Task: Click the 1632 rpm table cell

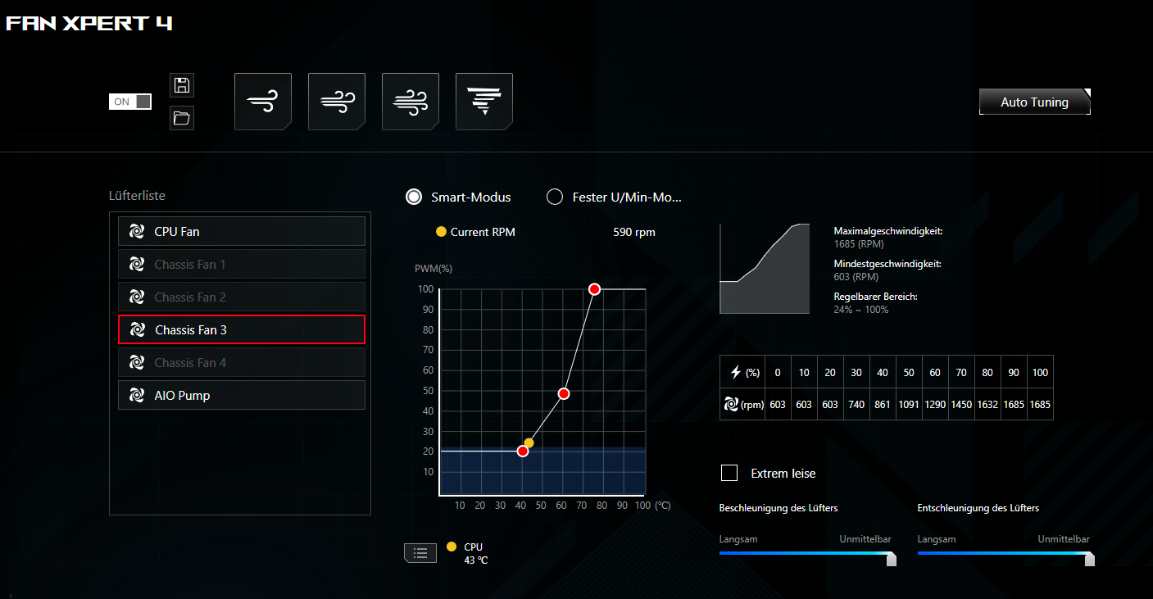Action: [x=987, y=404]
